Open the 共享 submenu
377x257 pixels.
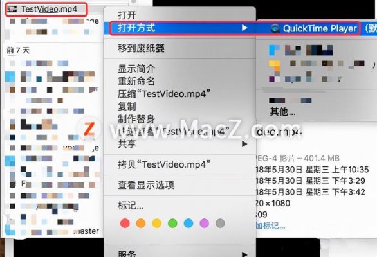[179, 144]
